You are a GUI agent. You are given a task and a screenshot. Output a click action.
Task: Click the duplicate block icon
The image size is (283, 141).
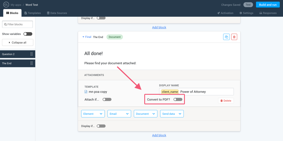(x=226, y=37)
